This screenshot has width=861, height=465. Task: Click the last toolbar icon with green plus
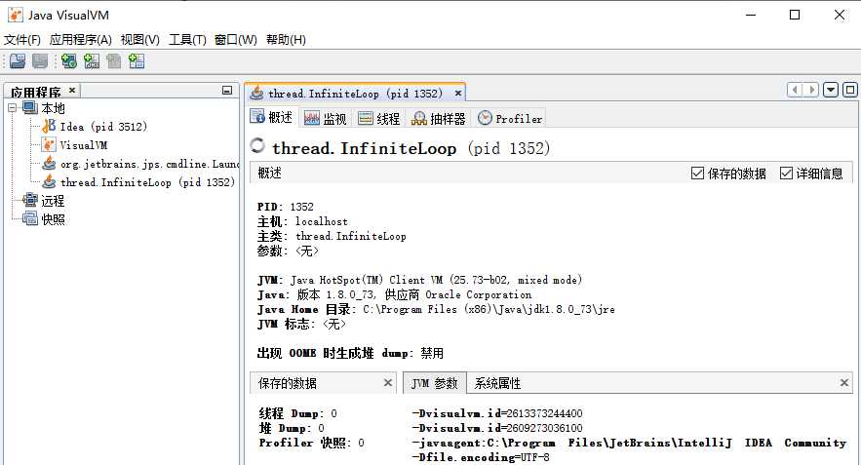137,61
